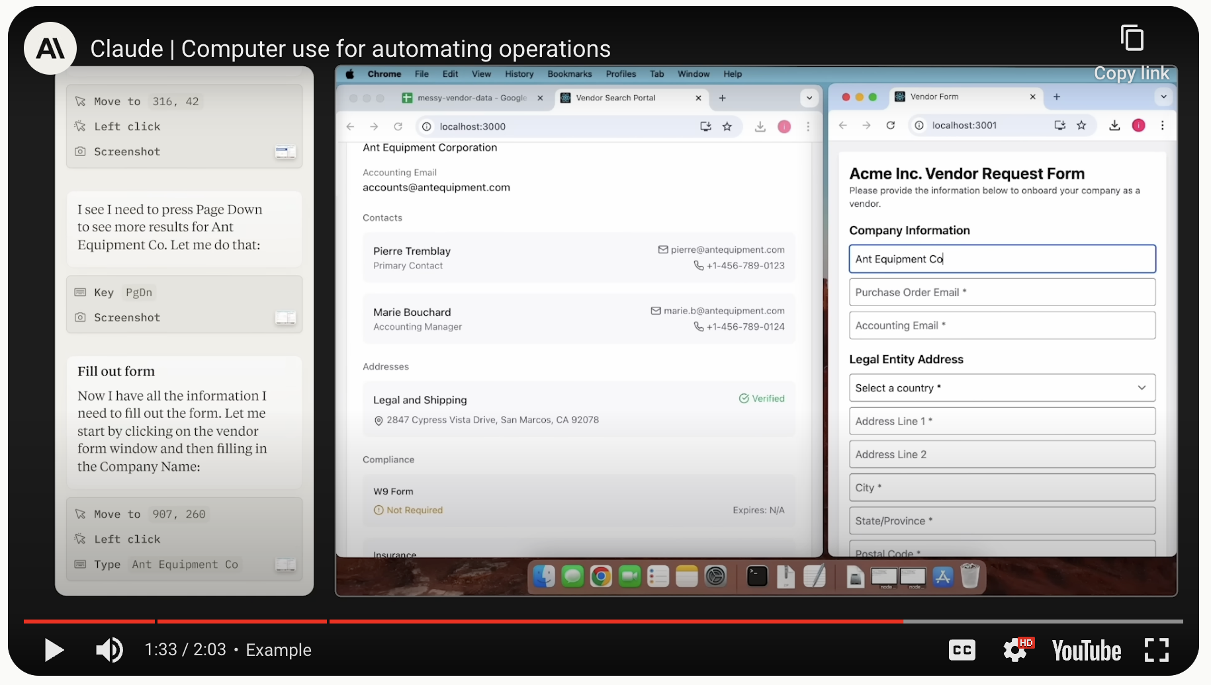Focus the Purchase Order Email field
The image size is (1211, 685).
tap(1002, 292)
